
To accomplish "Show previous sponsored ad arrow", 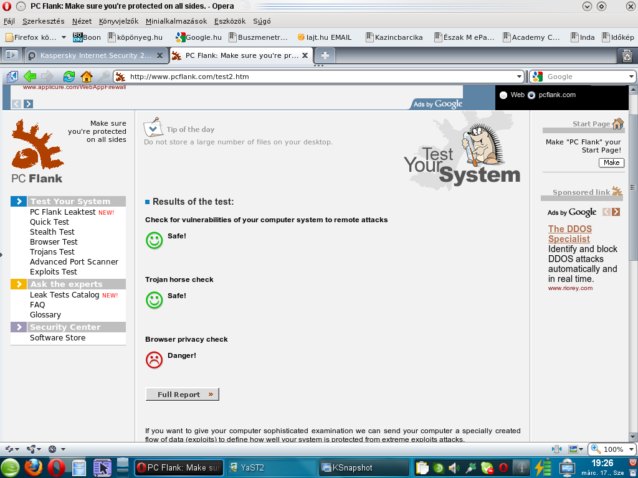I will 606,212.
